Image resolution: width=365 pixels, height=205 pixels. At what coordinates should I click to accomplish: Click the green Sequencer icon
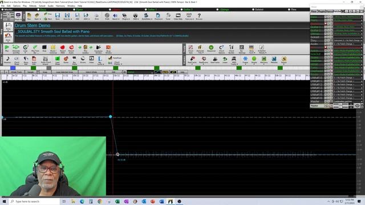click(211, 48)
